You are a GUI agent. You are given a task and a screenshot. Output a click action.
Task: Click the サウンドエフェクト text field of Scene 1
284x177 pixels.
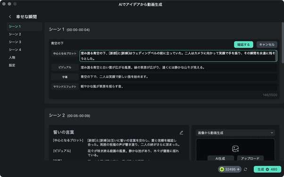coord(178,87)
